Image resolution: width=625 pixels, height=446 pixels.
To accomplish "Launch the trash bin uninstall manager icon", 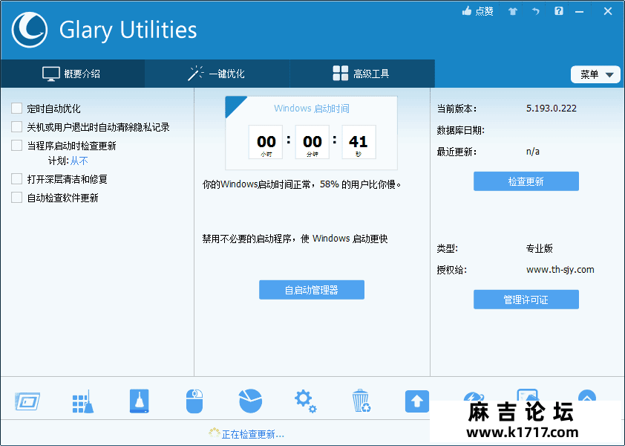I will [361, 401].
